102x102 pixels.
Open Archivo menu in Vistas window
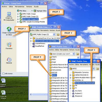coord(4,7)
